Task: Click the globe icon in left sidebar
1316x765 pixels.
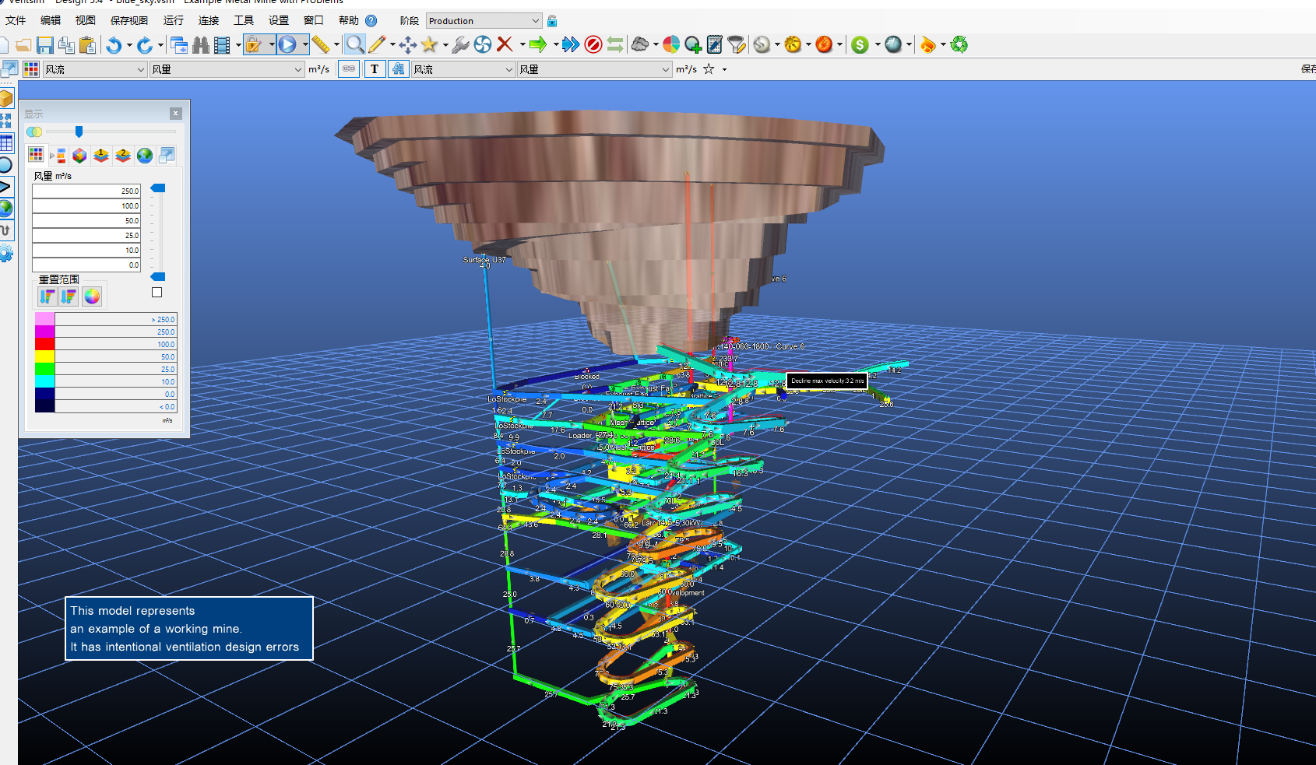Action: [6, 208]
